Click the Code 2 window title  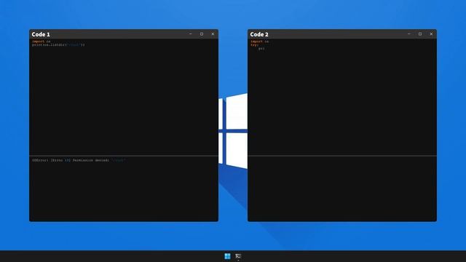[259, 34]
